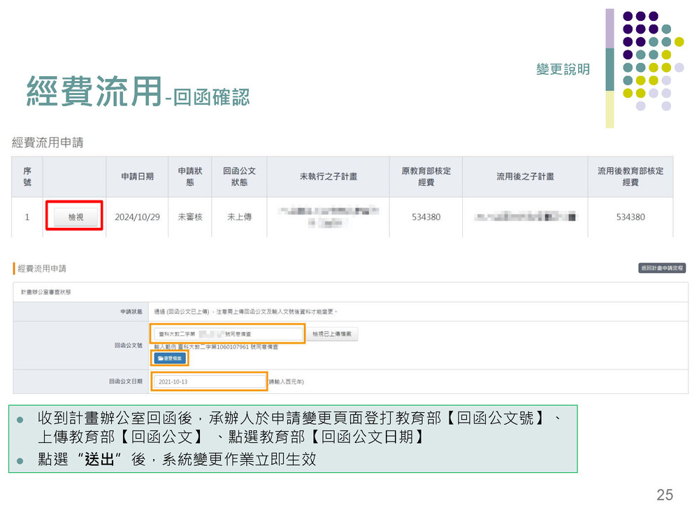Click the blue 瀏覽檔案 folder upload button
Viewport: 699px width, 524px height.
click(170, 358)
